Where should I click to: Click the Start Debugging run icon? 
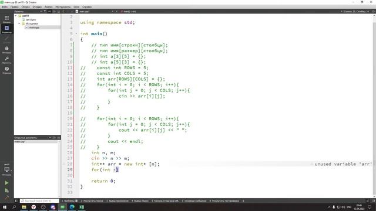[6, 190]
